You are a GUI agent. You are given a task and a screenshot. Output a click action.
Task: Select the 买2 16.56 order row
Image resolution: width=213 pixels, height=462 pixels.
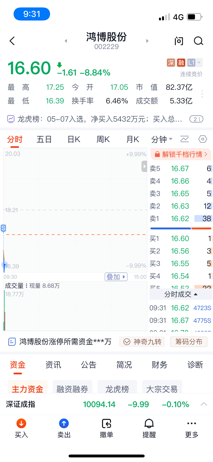(x=181, y=251)
